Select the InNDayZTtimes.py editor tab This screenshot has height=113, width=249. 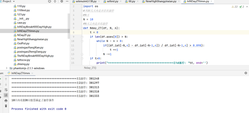coord(198,2)
